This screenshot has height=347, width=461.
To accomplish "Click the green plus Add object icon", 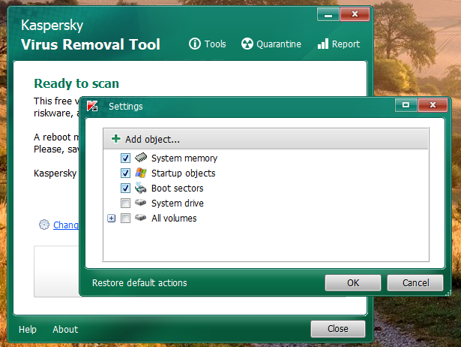I will [115, 139].
